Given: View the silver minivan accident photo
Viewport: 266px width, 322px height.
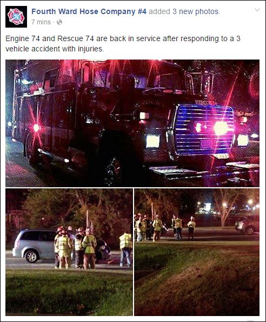Looking at the screenshot, I should (69, 252).
